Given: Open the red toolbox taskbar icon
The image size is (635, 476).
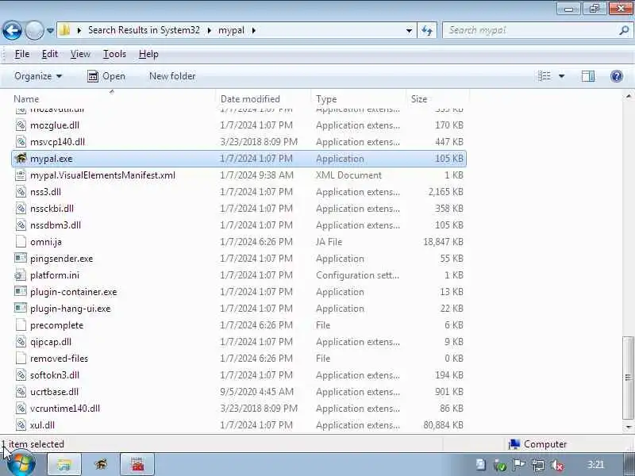Looking at the screenshot, I should (137, 465).
